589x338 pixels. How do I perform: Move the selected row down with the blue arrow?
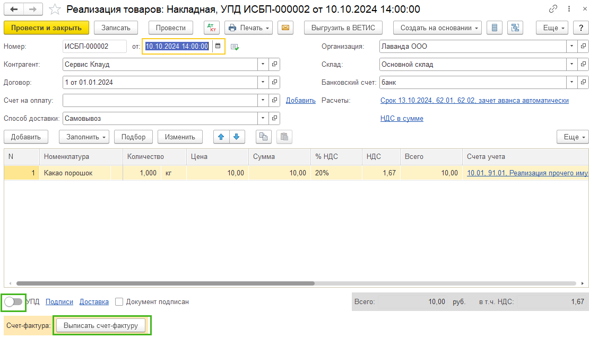[x=237, y=137]
